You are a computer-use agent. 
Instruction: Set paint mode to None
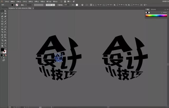tap(6, 55)
